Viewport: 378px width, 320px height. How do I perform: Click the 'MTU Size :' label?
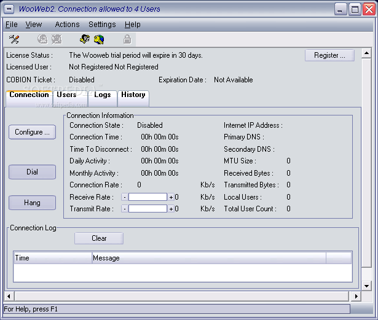240,161
